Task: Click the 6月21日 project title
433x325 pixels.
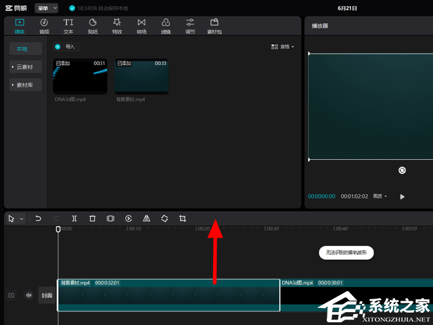Action: pos(347,8)
